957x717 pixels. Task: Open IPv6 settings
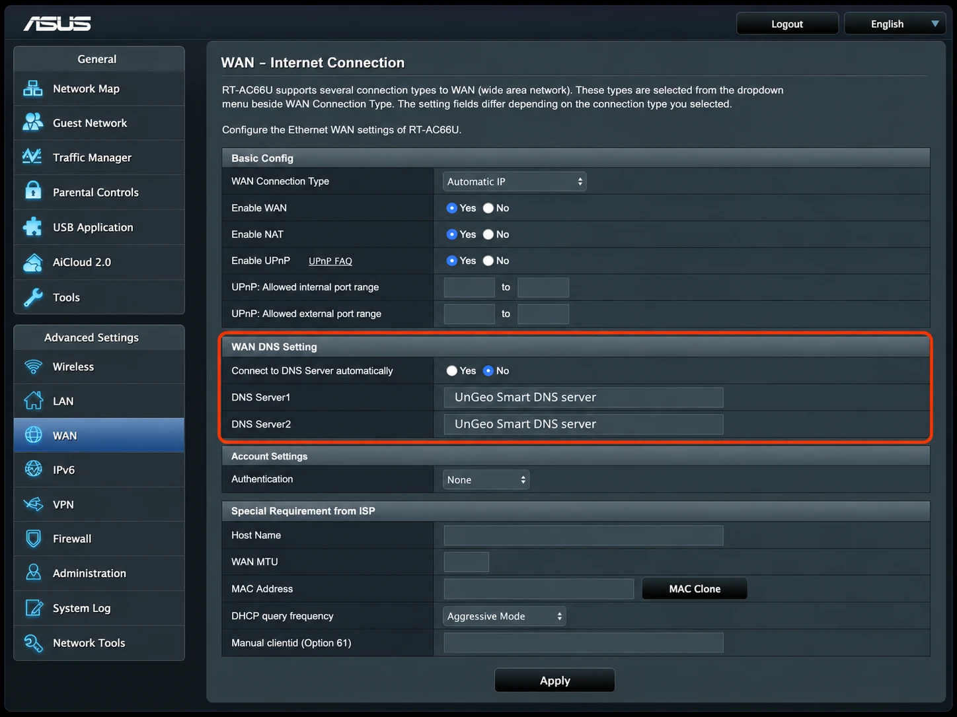pos(99,469)
